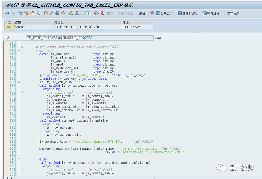262x179 pixels.
Task: Click the 活动 status label
Action: pyautogui.click(x=158, y=38)
